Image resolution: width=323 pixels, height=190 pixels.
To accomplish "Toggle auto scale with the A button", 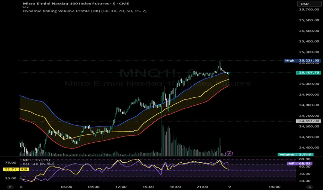I will [x=309, y=187].
